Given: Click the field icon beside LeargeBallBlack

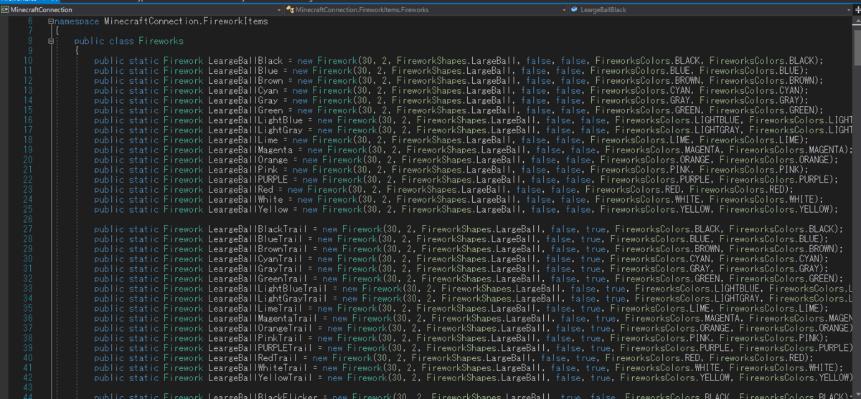Looking at the screenshot, I should 574,10.
